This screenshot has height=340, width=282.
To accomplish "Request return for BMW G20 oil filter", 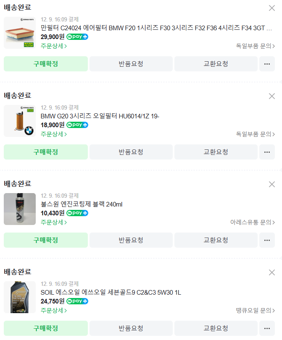I will (x=131, y=152).
